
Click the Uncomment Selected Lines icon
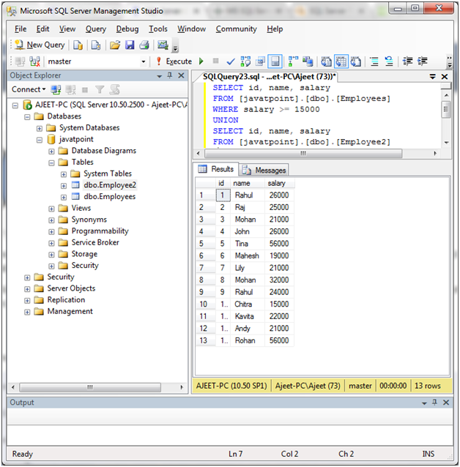pyautogui.click(x=389, y=61)
